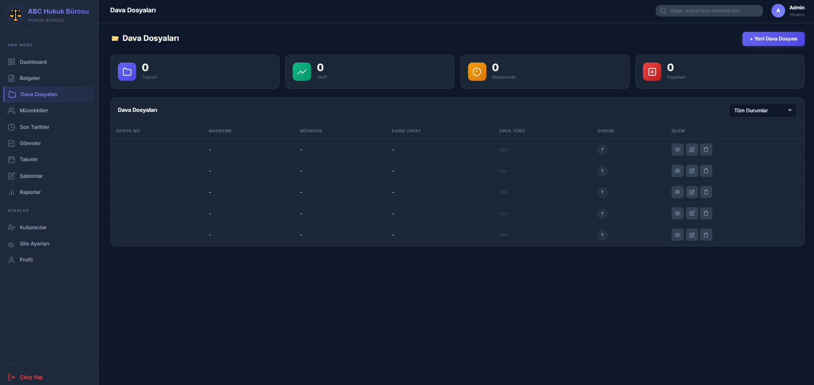Screen dimensions: 814x385
Task: View the fourth row's case file with the eye icon
Action: click(x=677, y=213)
